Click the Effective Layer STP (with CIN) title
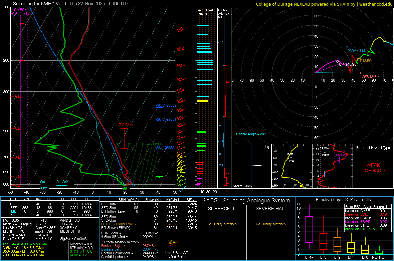Viewport: 394px width, 261px height. (x=344, y=200)
